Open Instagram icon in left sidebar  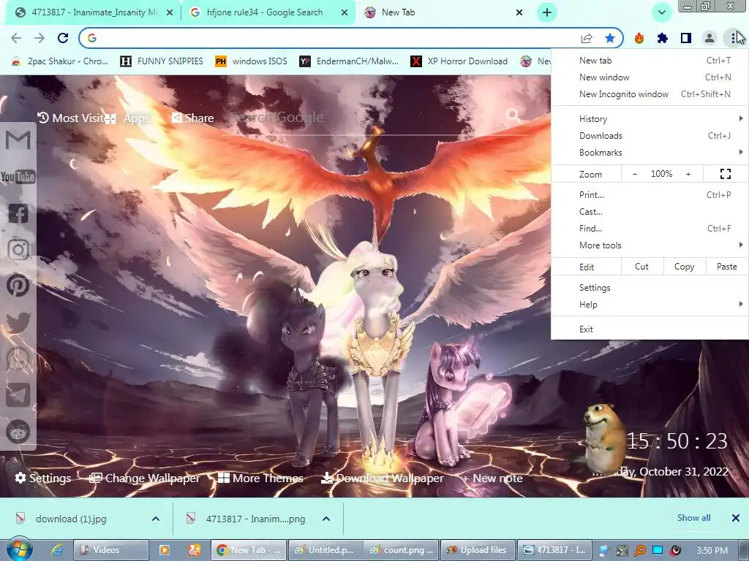coord(18,250)
